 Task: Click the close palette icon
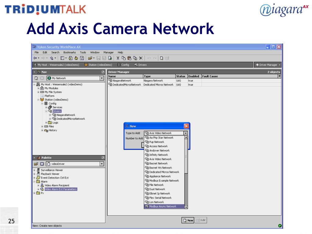tap(42, 164)
